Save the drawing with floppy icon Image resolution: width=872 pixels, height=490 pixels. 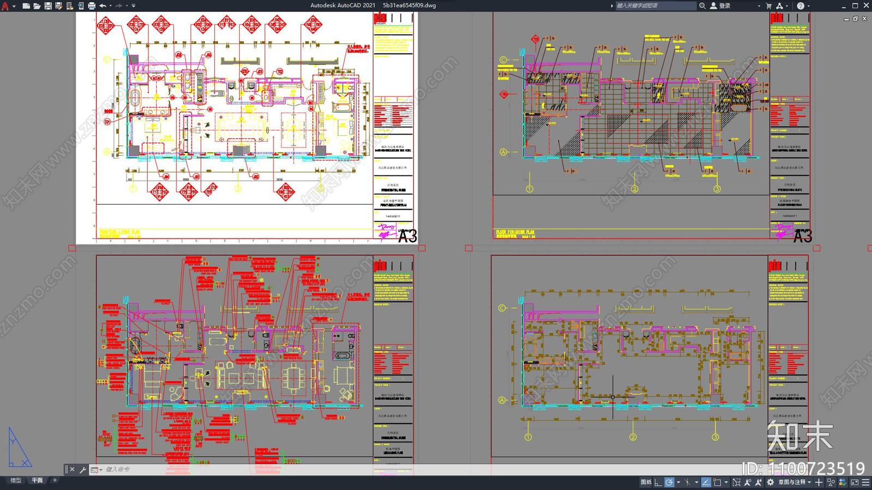[x=48, y=5]
